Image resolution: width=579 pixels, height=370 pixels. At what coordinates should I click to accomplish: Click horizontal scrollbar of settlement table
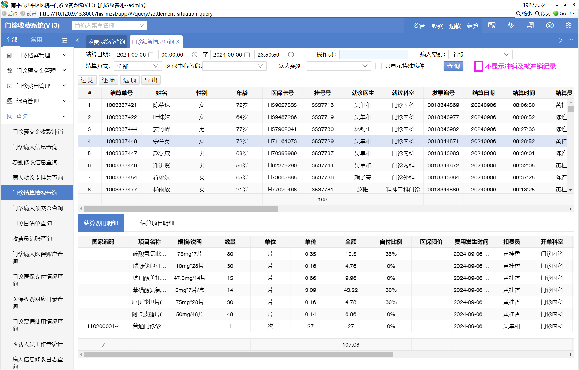181,209
